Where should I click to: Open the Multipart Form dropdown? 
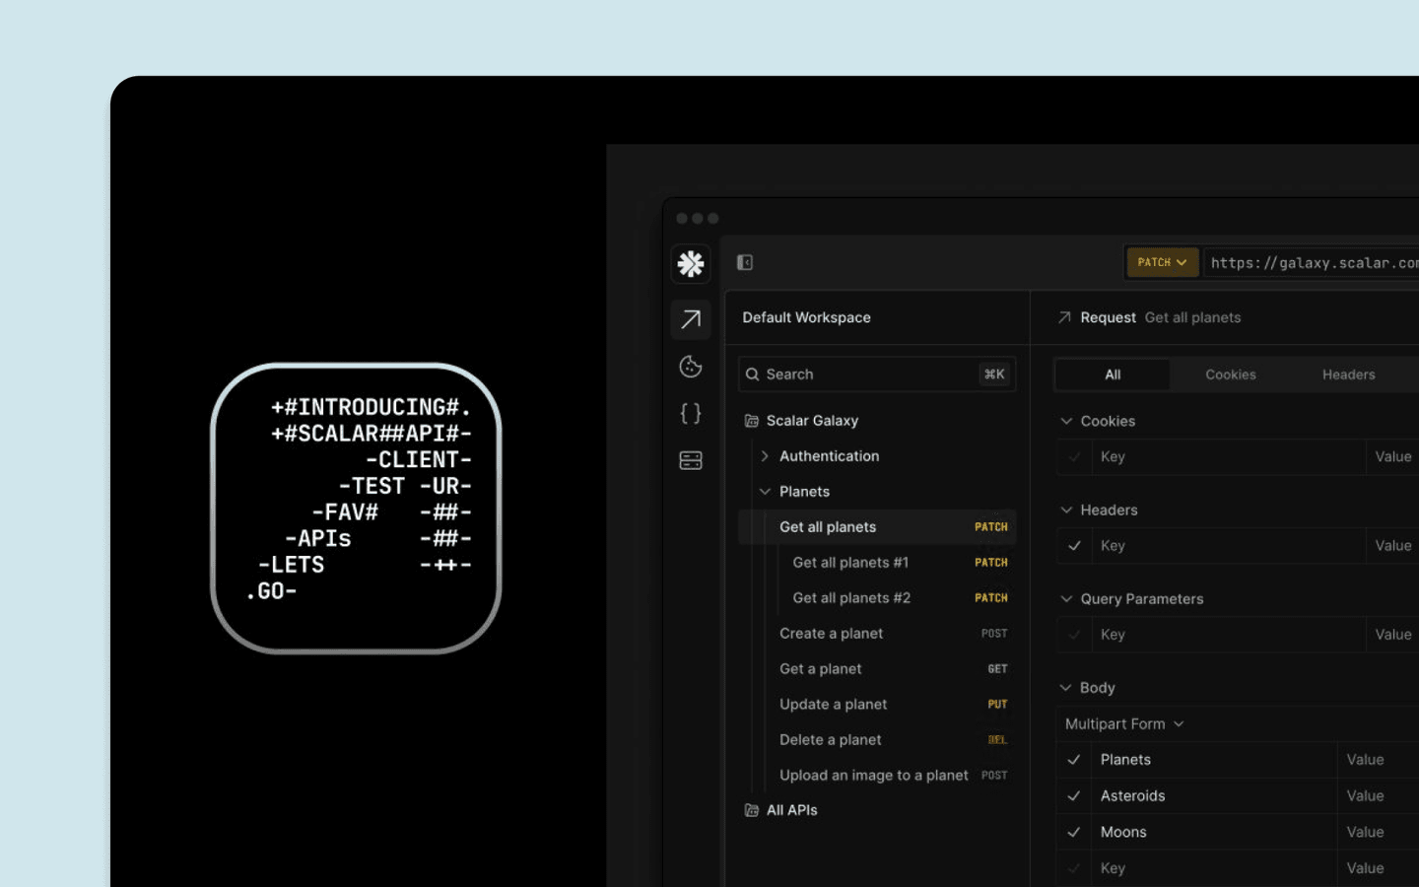[x=1124, y=723]
